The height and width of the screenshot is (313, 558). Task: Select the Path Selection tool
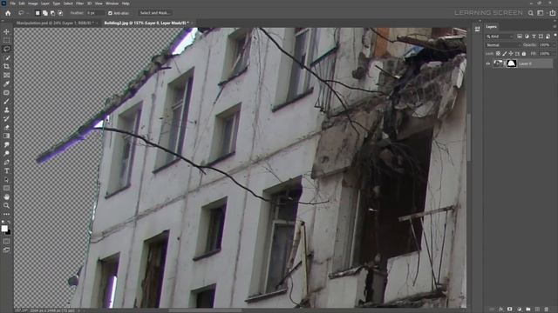pyautogui.click(x=6, y=179)
